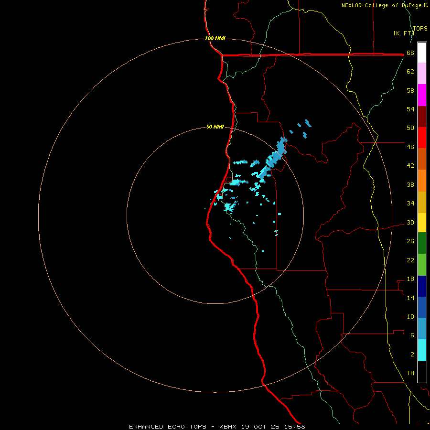Click the 'TOPS' legend title
Image resolution: width=430 pixels, height=430 pixels.
tap(420, 28)
